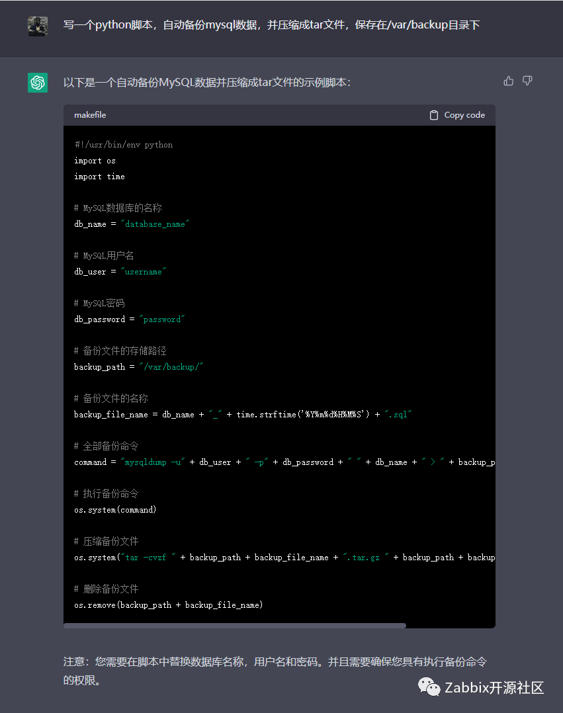Click the shebang line #!/usr/bin/env python
The width and height of the screenshot is (563, 713).
[x=124, y=145]
